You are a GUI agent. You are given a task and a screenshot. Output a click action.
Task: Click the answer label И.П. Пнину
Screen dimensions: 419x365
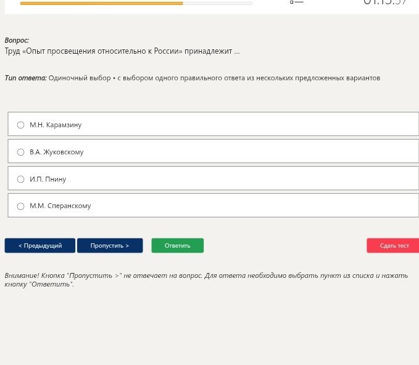pos(48,179)
